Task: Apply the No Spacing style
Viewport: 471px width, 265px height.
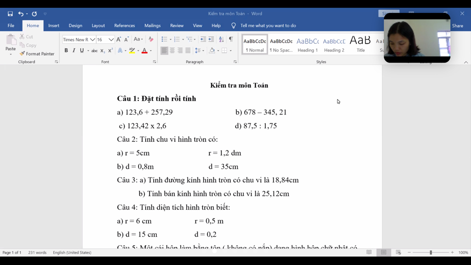Action: tap(281, 45)
